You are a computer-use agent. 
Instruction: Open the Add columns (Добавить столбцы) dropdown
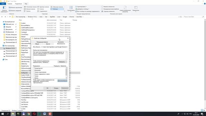(82, 9)
